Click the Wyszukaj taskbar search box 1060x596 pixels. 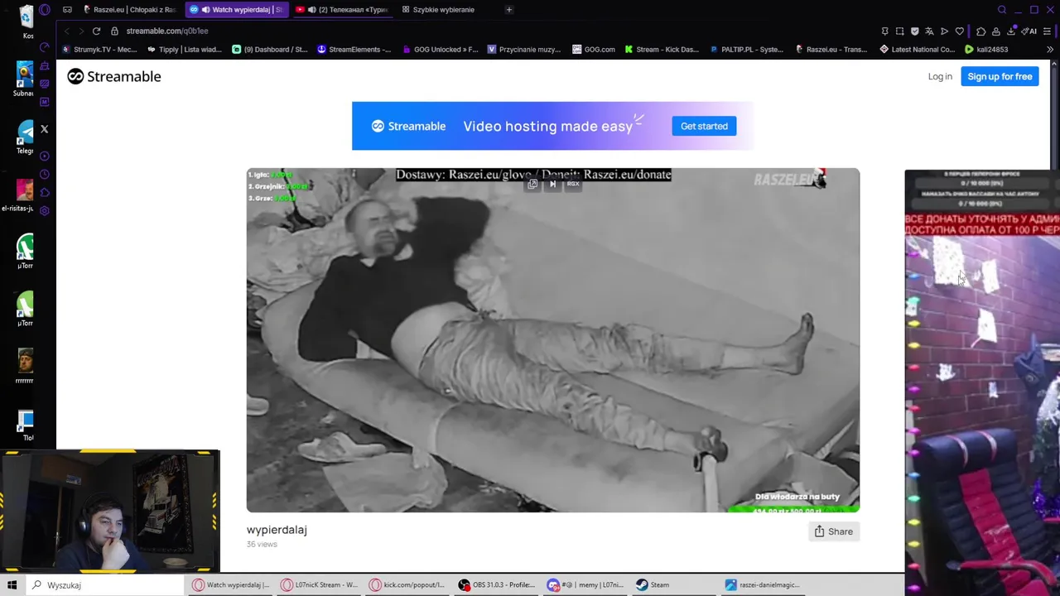pos(104,585)
